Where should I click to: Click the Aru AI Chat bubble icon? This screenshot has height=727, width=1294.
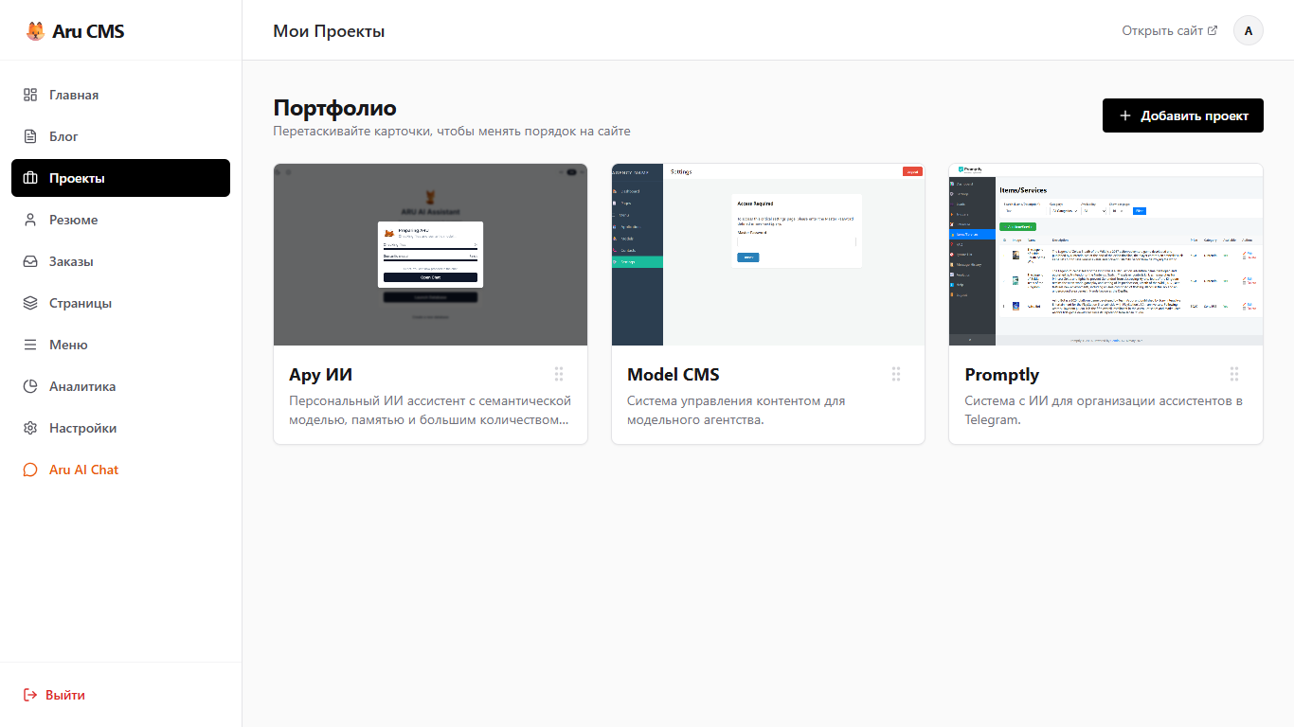click(x=30, y=470)
